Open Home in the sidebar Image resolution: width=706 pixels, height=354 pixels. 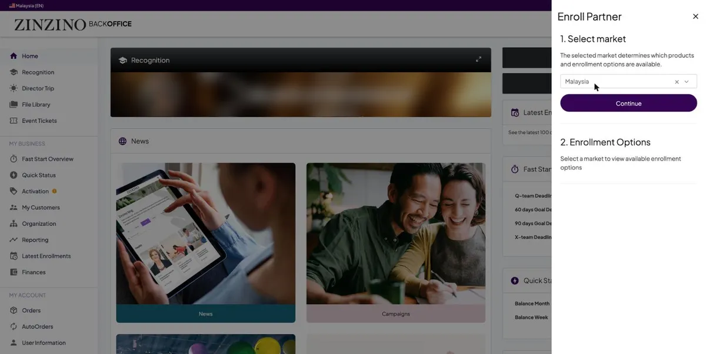coord(30,56)
